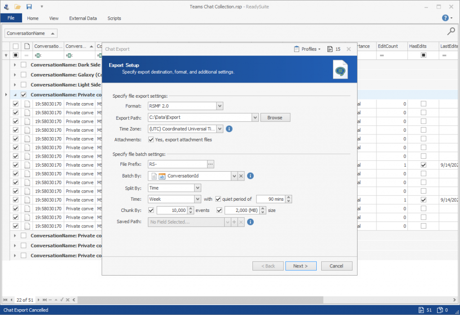Image resolution: width=460 pixels, height=315 pixels.
Task: Go to last record navigator icon
Action: pyautogui.click(x=44, y=300)
